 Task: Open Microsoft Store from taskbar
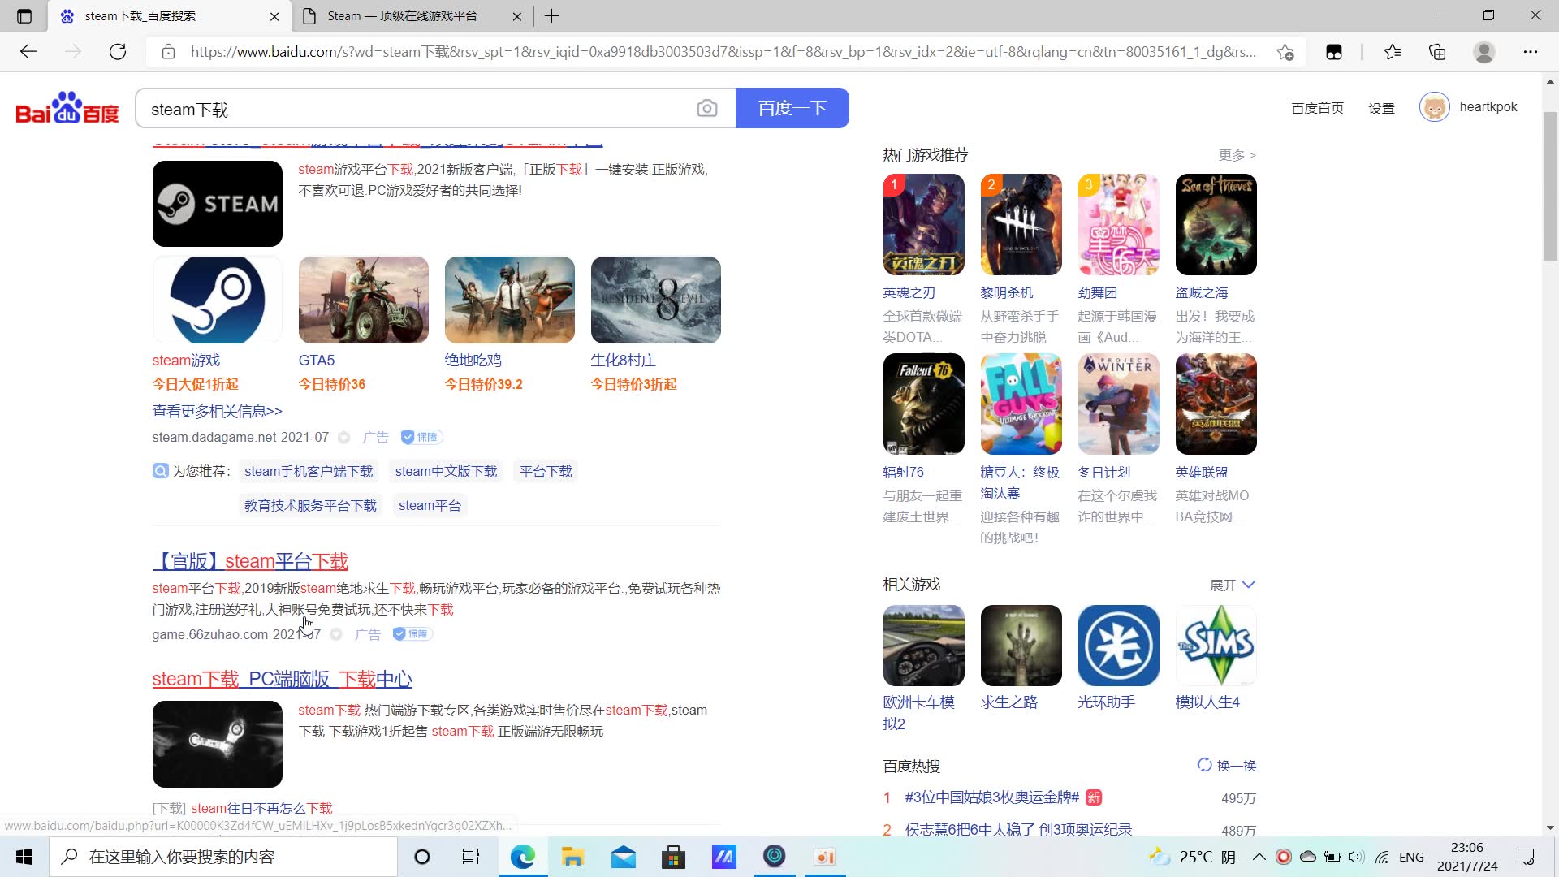[673, 857]
